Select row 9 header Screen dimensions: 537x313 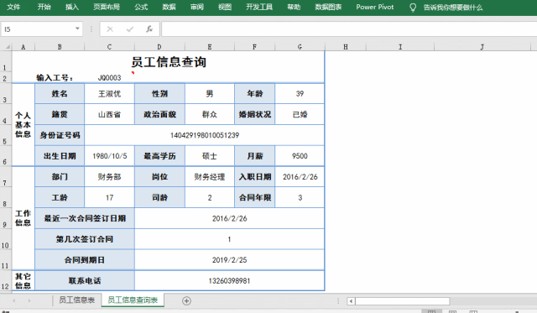6,218
